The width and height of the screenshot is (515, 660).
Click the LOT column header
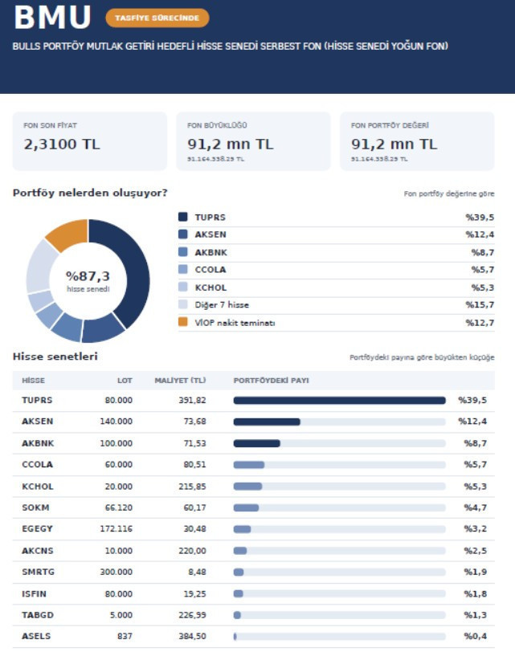[125, 381]
